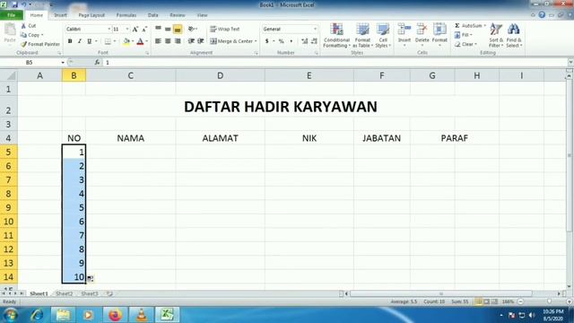Switch to the Sheet2 worksheet tab

64,293
